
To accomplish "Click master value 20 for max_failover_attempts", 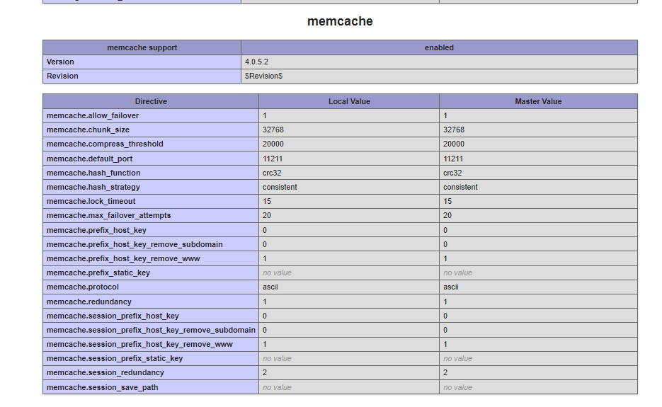I will point(447,216).
